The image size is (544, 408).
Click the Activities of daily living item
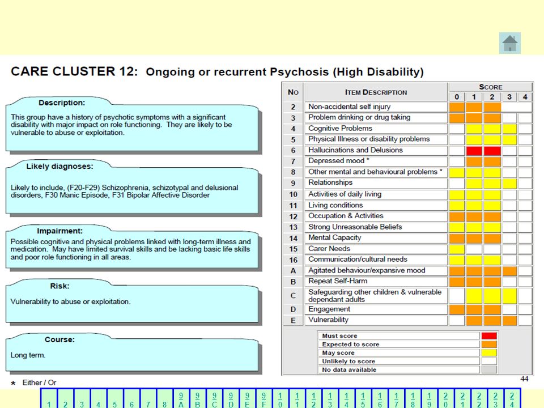[376, 194]
